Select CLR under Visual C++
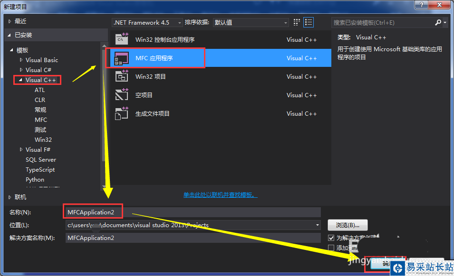The image size is (454, 276). pos(40,100)
